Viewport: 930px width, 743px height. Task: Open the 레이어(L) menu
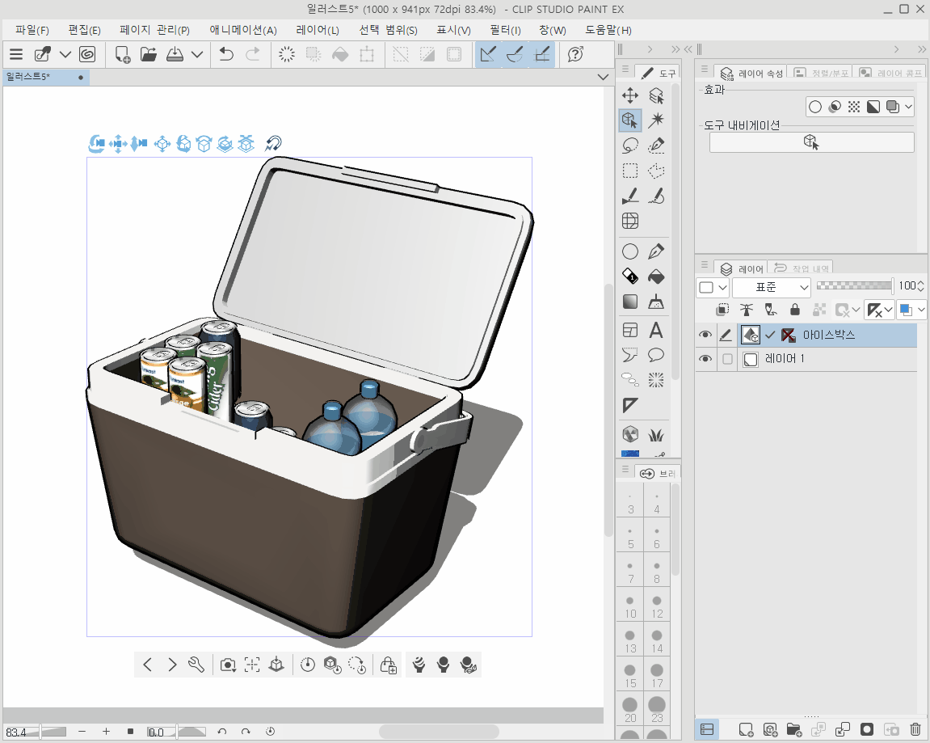[x=317, y=30]
